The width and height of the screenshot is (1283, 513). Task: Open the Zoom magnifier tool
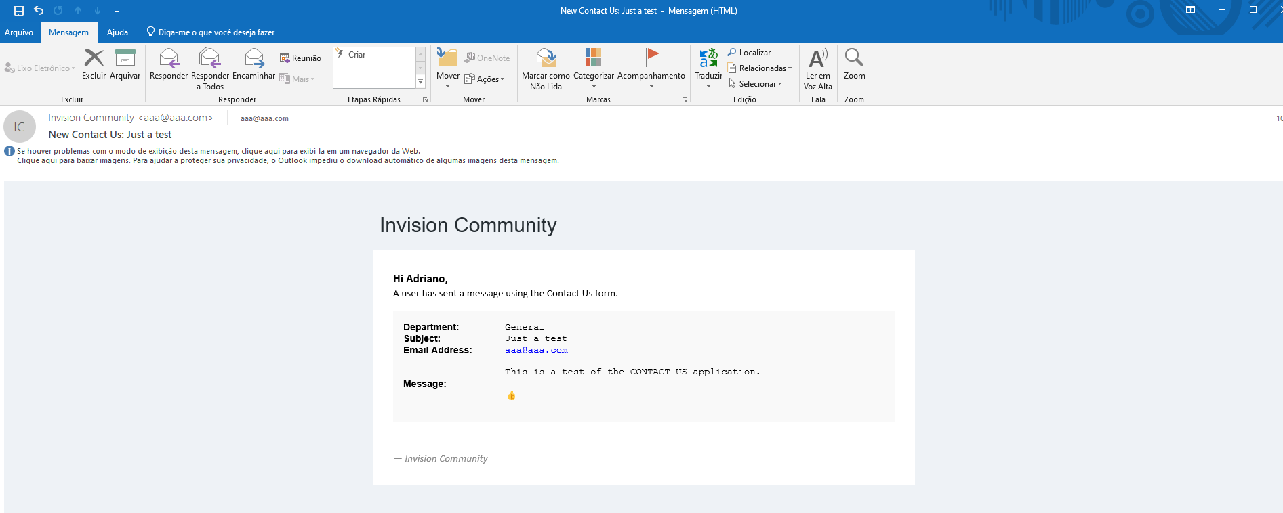click(854, 59)
